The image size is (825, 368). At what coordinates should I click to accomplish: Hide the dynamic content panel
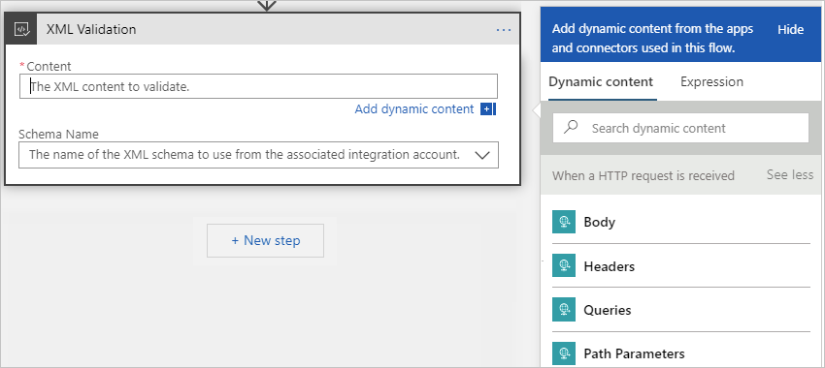pyautogui.click(x=790, y=30)
